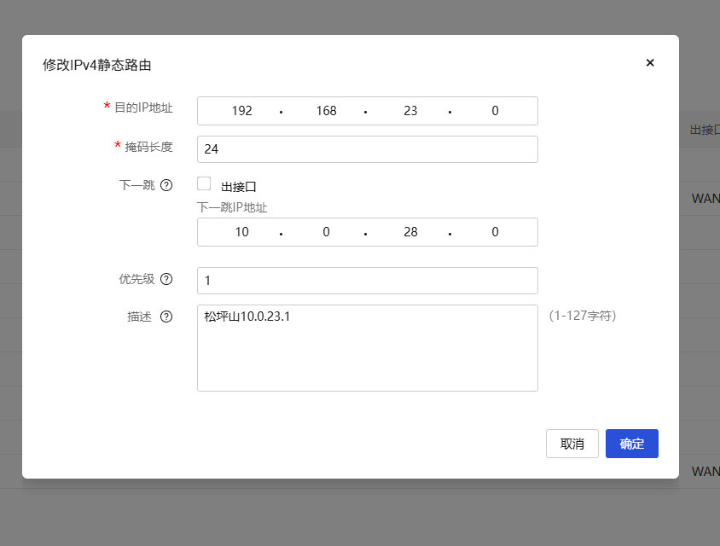
Task: Open the 优先级 help question mark icon
Action: 166,279
